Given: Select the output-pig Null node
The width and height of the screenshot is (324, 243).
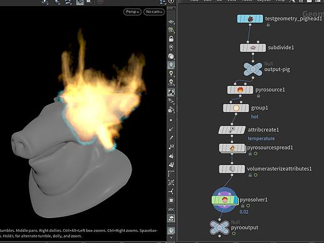Looking at the screenshot, I should click(253, 69).
